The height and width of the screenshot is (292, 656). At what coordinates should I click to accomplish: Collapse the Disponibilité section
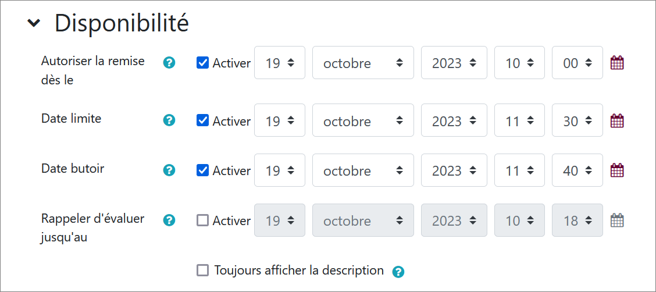pos(35,23)
